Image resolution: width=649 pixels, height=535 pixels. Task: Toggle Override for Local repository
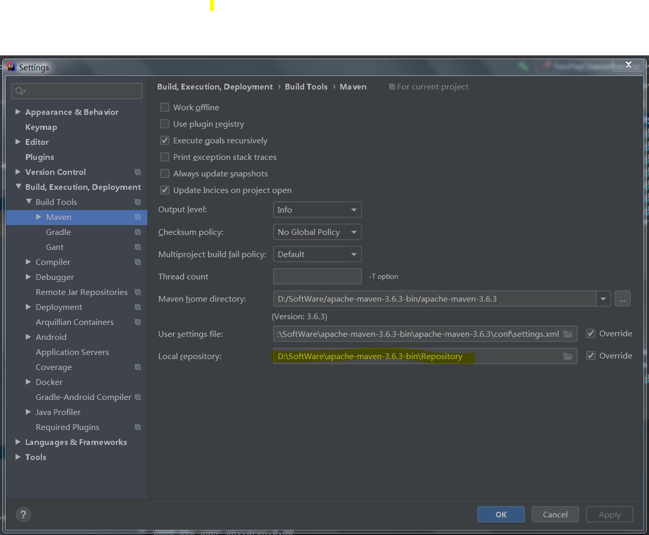click(x=591, y=356)
